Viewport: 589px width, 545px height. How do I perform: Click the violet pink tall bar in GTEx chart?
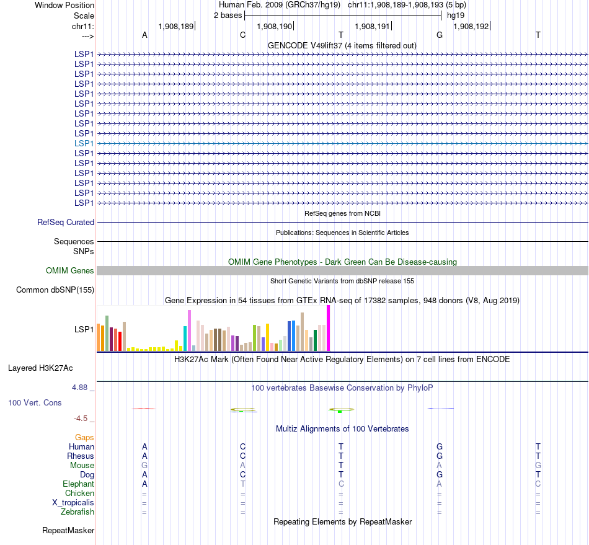tap(189, 330)
